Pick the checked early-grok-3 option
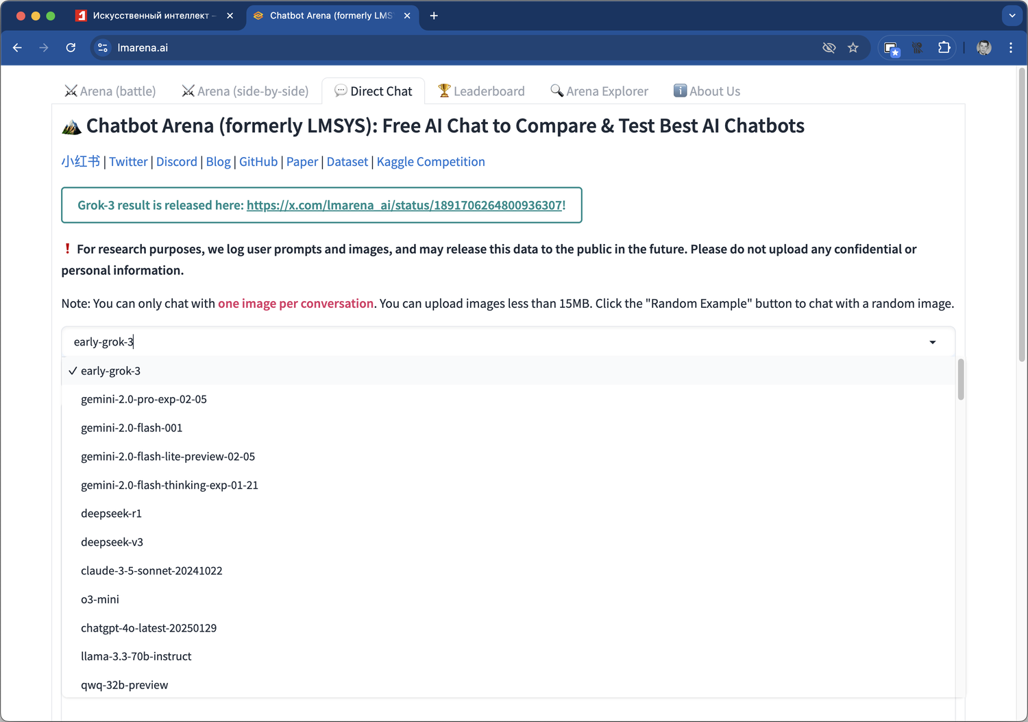Screen dimensions: 1028x722 click(x=110, y=371)
